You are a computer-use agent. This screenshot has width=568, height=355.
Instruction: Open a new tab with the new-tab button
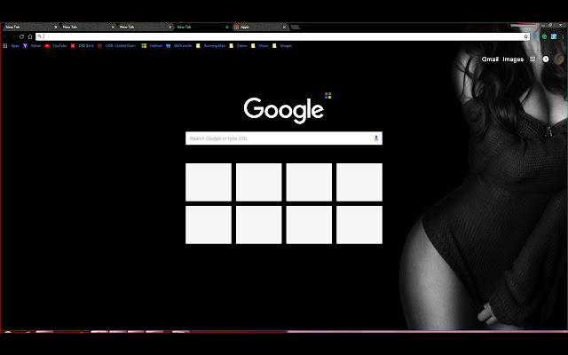[x=296, y=28]
